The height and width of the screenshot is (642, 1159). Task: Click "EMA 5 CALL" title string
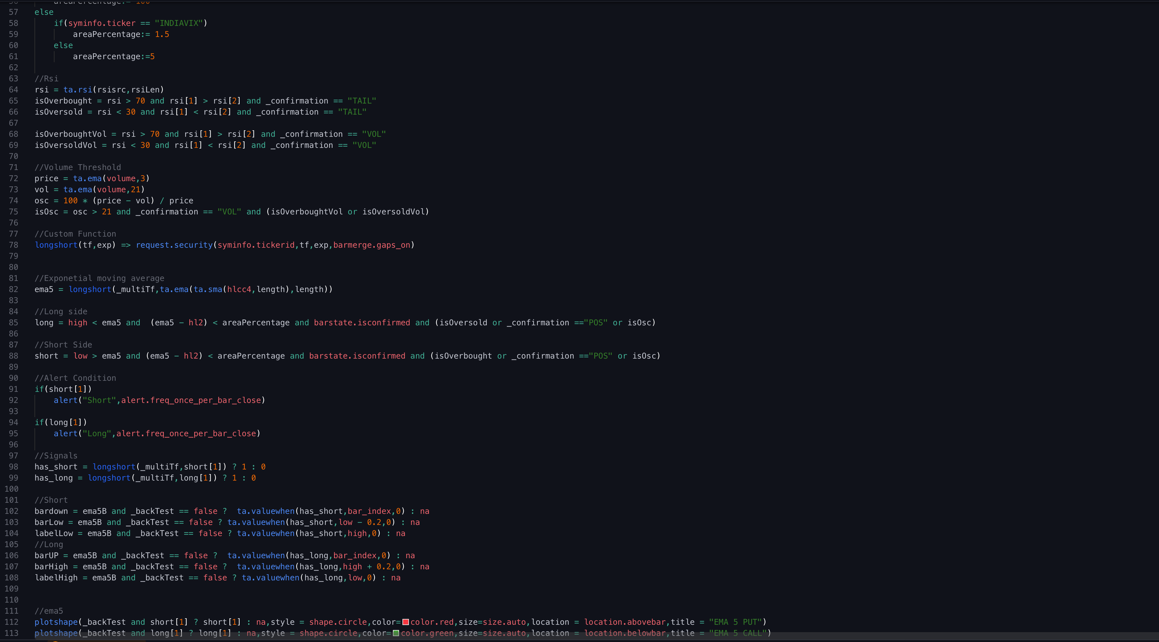pos(738,633)
